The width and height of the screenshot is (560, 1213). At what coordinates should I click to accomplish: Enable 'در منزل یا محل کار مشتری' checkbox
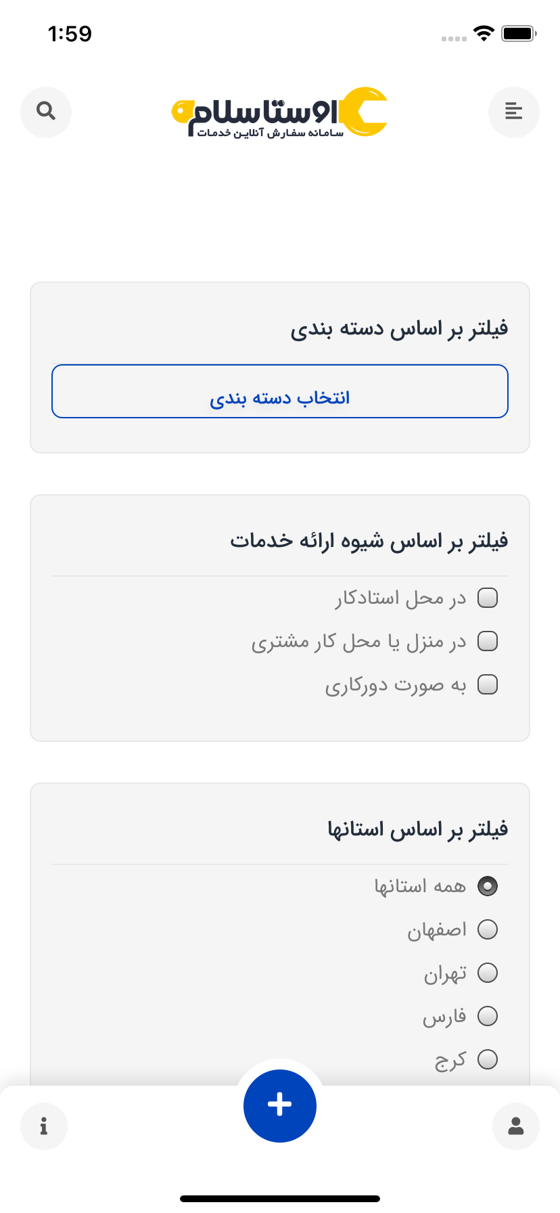[488, 641]
